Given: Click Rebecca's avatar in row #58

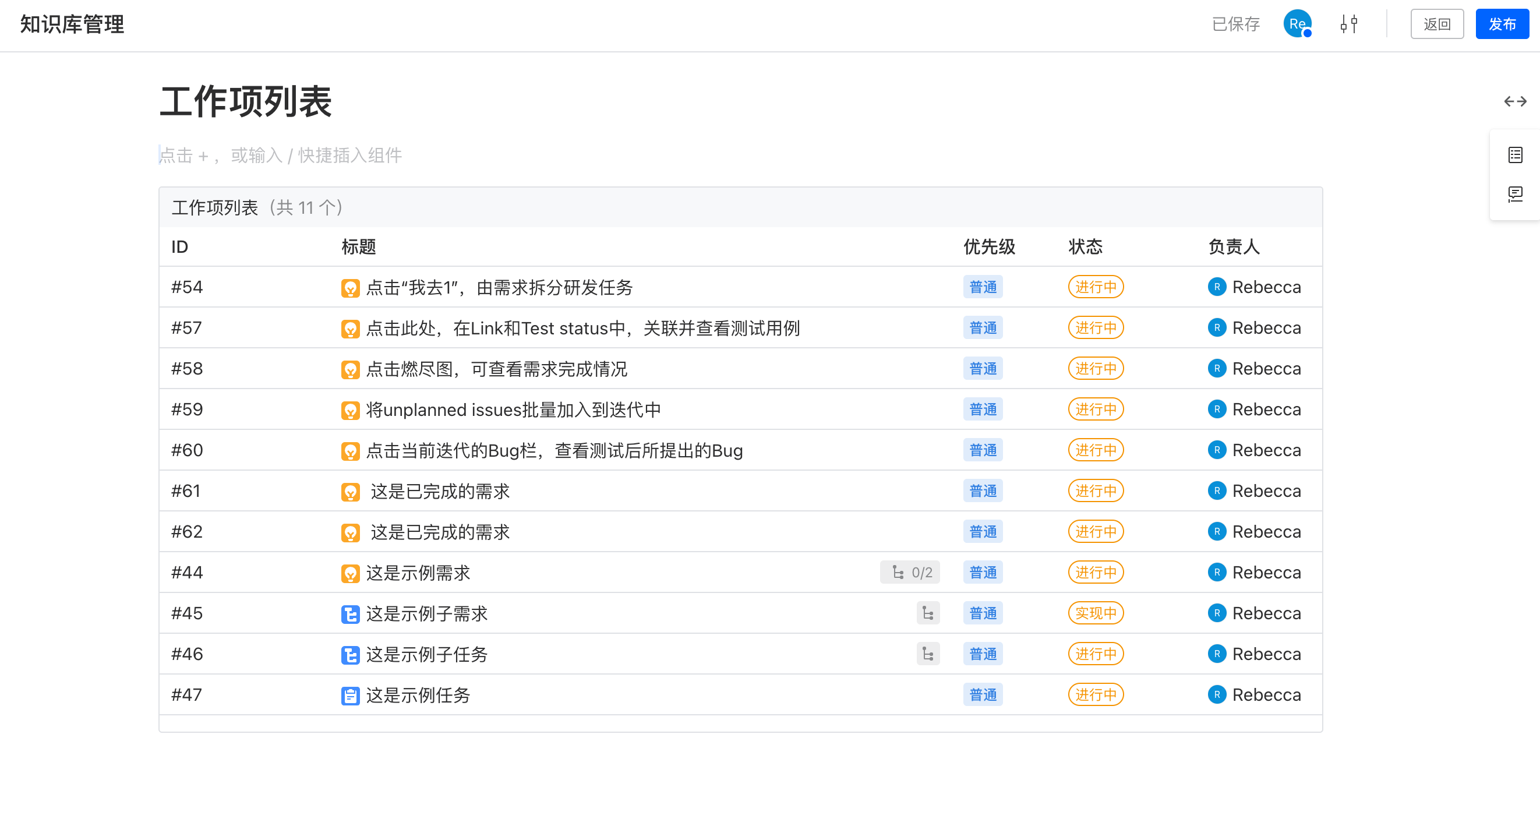Looking at the screenshot, I should (x=1217, y=368).
